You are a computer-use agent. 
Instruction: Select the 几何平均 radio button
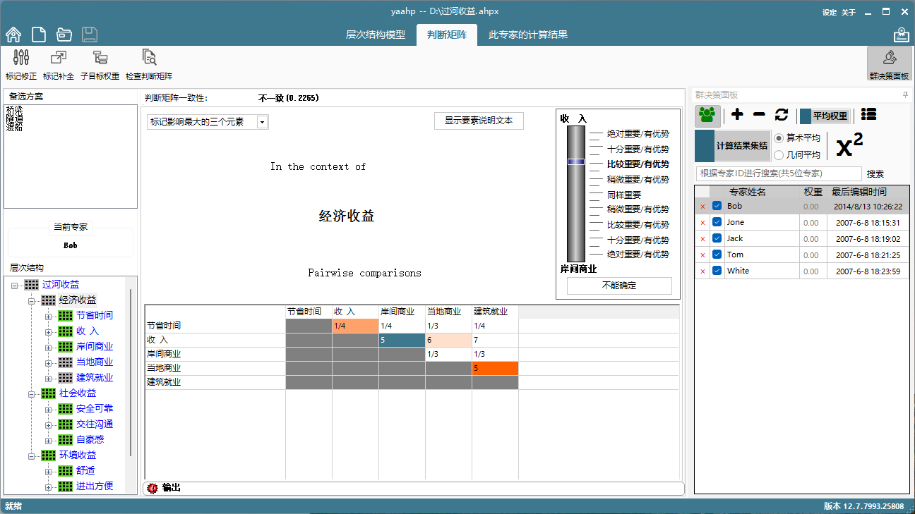coord(779,155)
